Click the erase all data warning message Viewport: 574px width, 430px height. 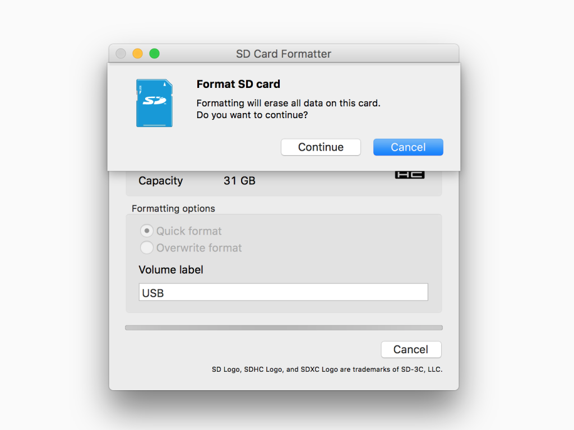tap(289, 109)
